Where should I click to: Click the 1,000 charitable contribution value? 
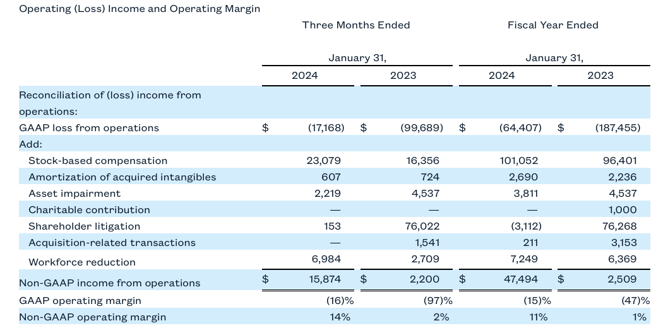[x=622, y=210]
